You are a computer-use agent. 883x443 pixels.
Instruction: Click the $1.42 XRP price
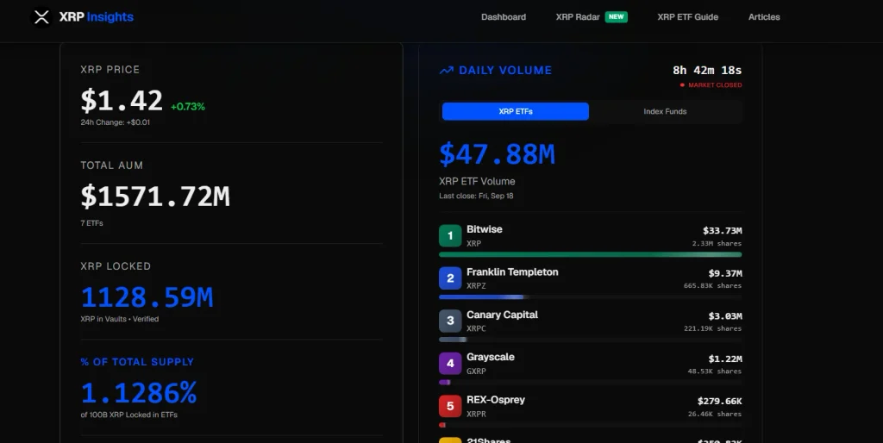tap(122, 101)
